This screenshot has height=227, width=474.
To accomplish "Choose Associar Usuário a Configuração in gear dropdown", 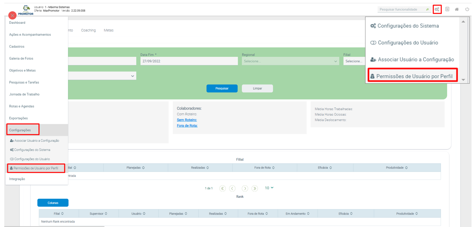I will click(x=412, y=59).
